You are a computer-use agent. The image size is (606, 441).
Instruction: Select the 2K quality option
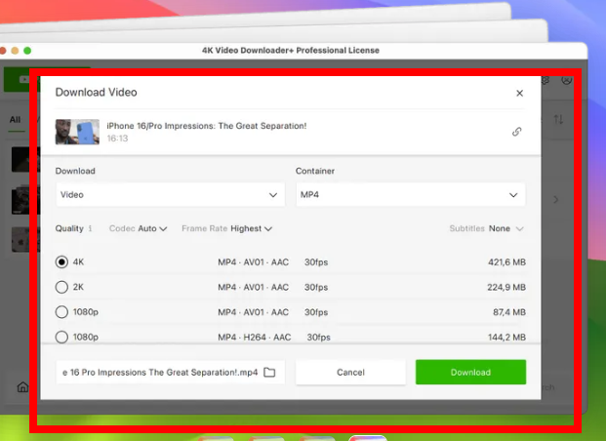61,287
